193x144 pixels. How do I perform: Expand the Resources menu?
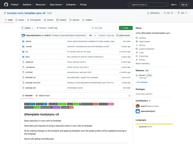click(42, 4)
